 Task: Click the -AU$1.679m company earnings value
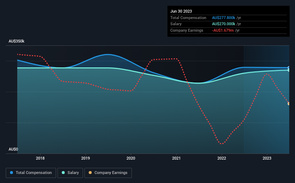pos(223,30)
